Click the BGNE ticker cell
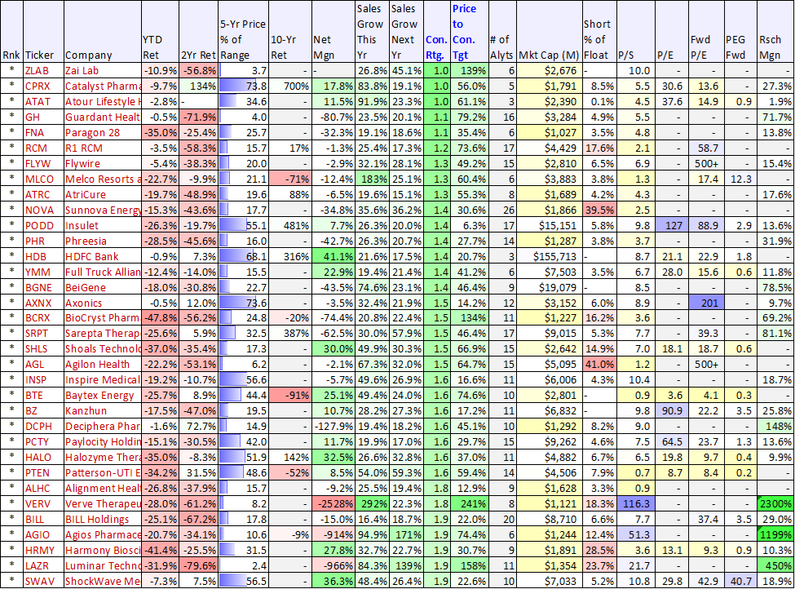Image resolution: width=795 pixels, height=589 pixels. (43, 288)
